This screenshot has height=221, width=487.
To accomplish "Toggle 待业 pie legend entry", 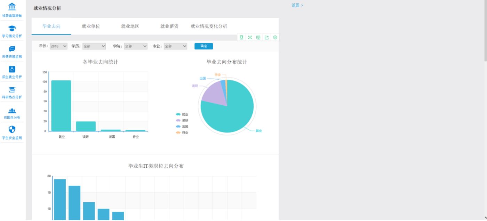I will coord(182,133).
